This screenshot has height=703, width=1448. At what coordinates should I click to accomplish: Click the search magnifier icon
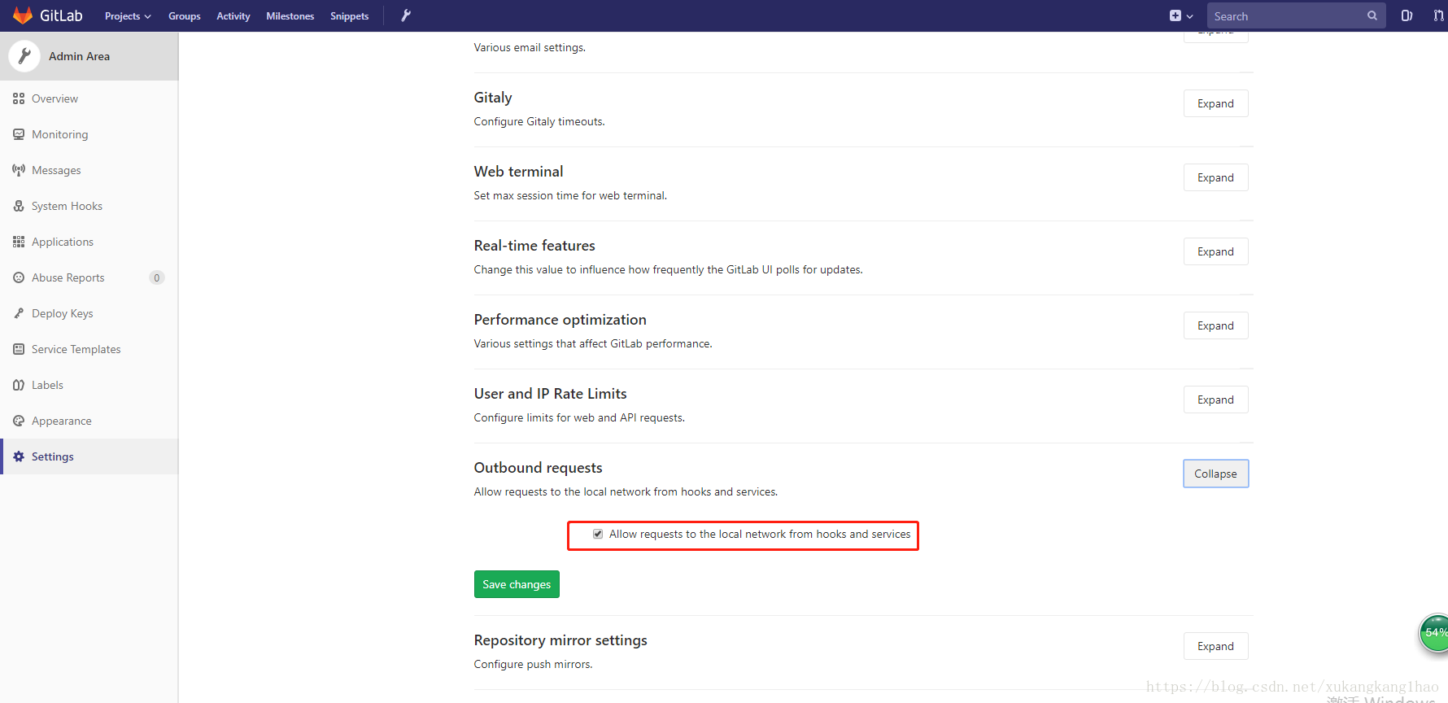(x=1372, y=15)
